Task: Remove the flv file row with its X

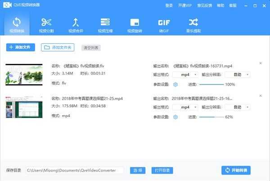Action: pyautogui.click(x=261, y=63)
